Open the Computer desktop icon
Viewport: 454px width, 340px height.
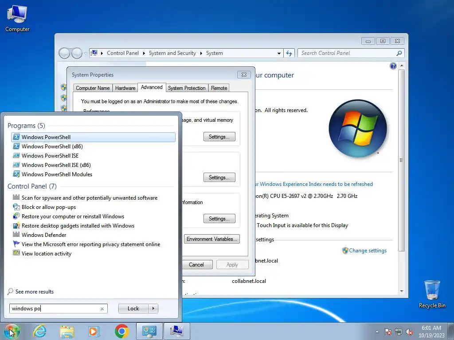17,19
